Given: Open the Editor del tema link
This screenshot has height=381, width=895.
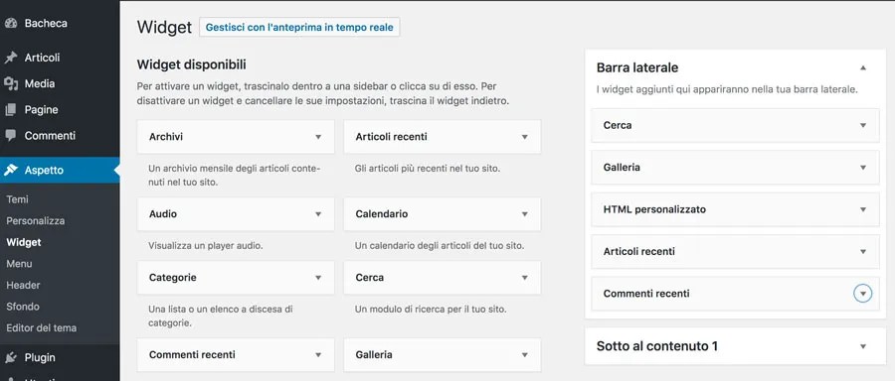Looking at the screenshot, I should click(41, 327).
